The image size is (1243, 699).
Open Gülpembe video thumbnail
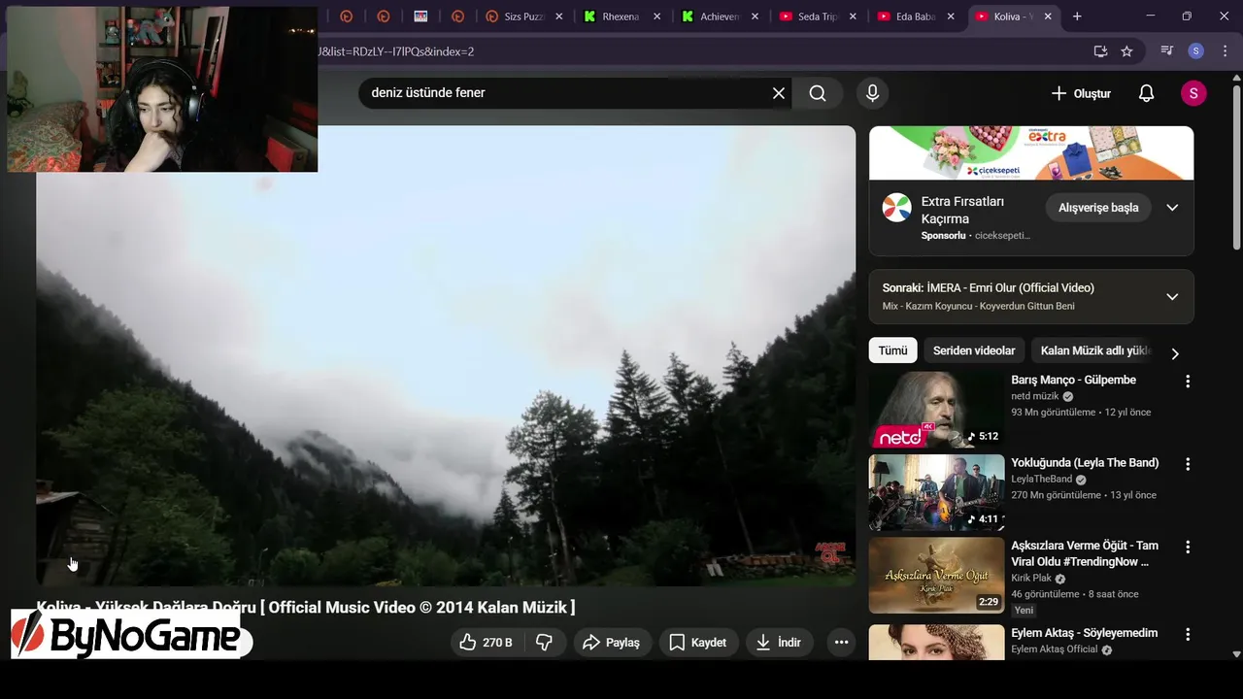pyautogui.click(x=936, y=410)
